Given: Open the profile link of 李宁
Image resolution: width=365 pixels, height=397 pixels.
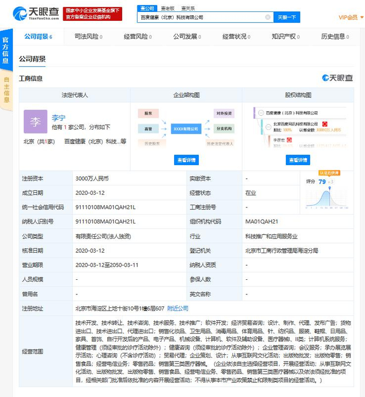Looking at the screenshot, I should 58,118.
